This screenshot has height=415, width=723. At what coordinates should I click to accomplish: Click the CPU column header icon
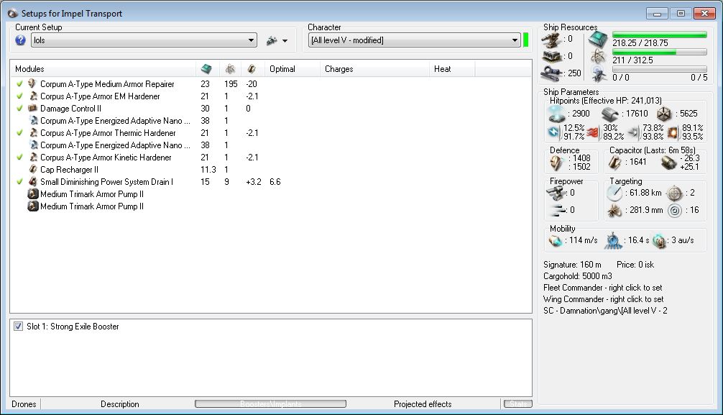coord(206,69)
